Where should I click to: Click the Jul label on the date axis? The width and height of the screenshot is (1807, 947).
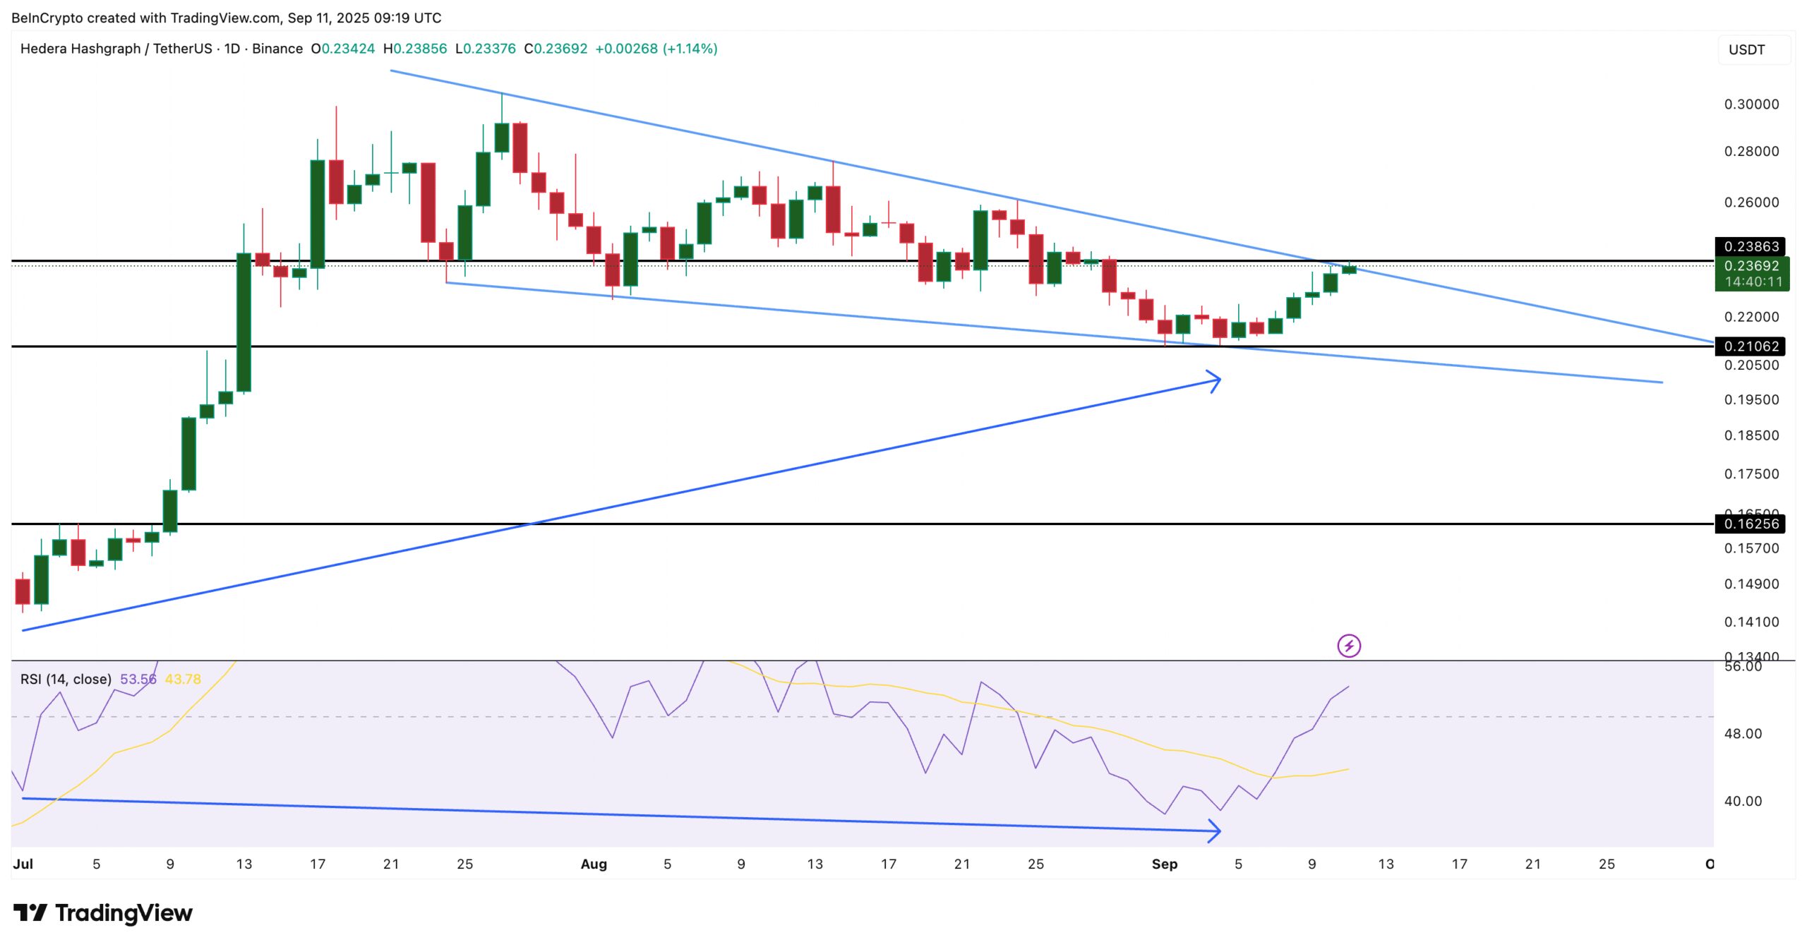click(x=25, y=864)
